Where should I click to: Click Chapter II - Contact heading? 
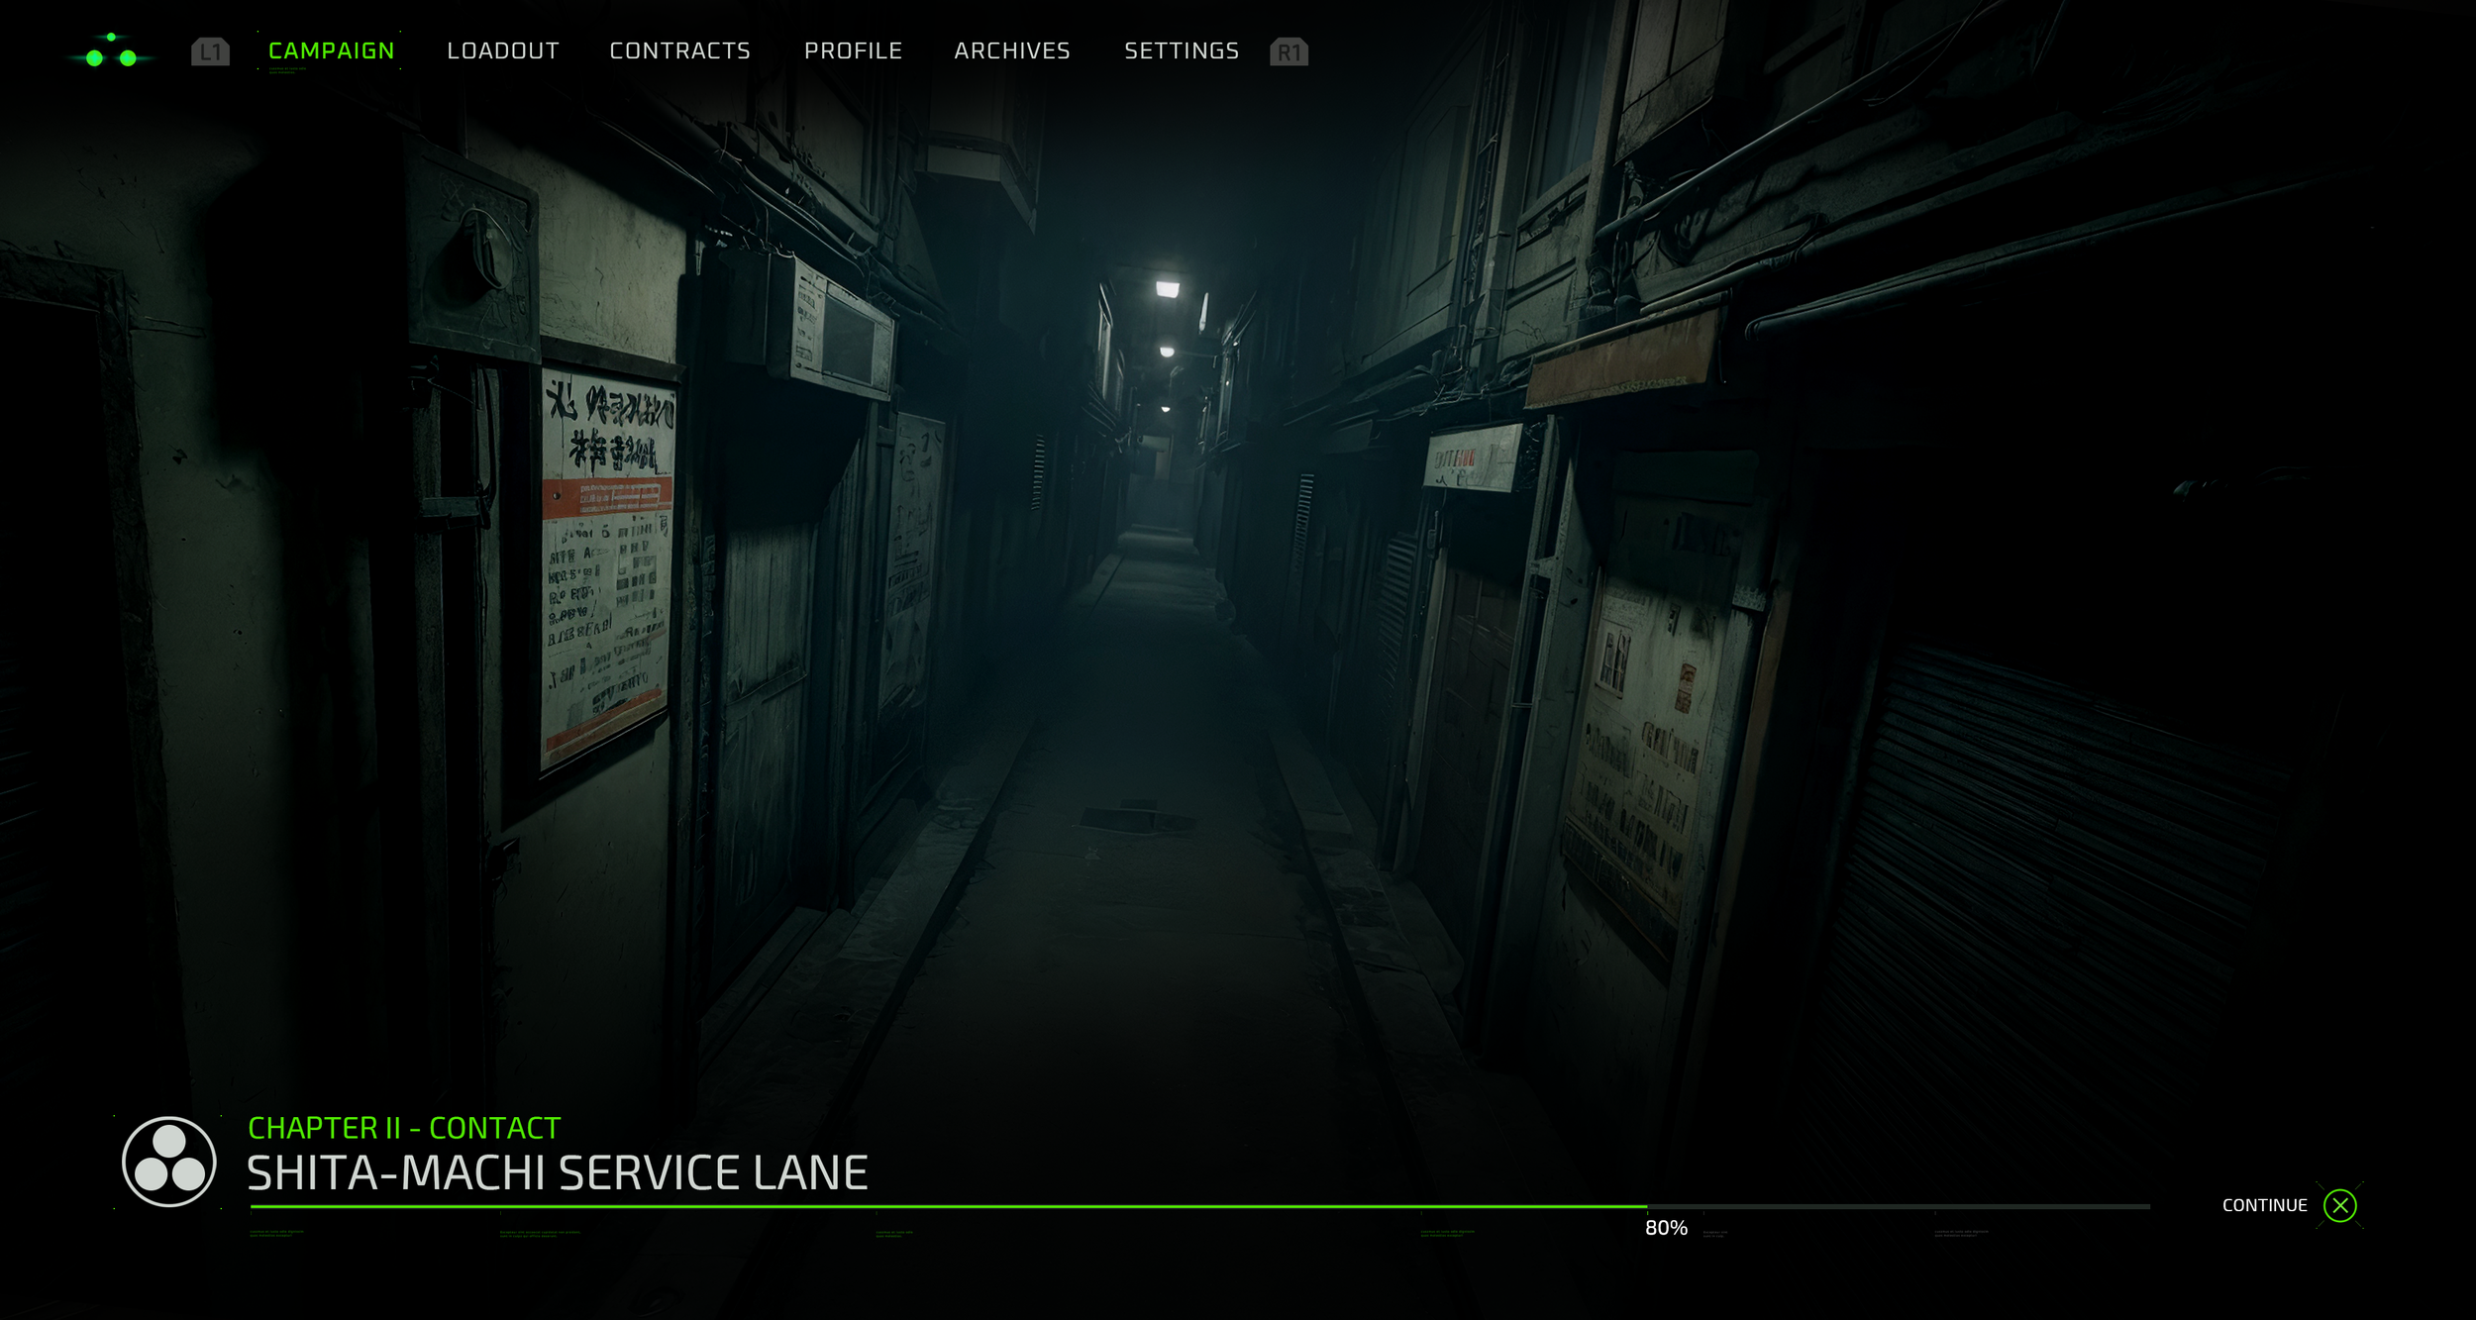404,1128
